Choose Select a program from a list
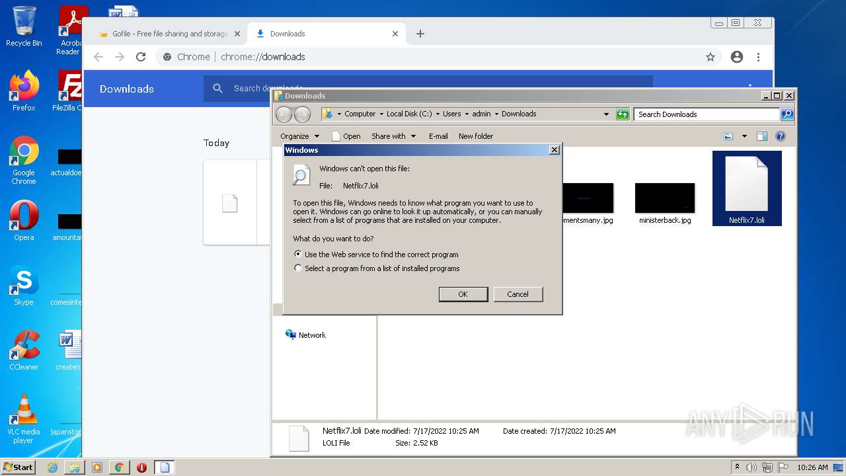 377,268
